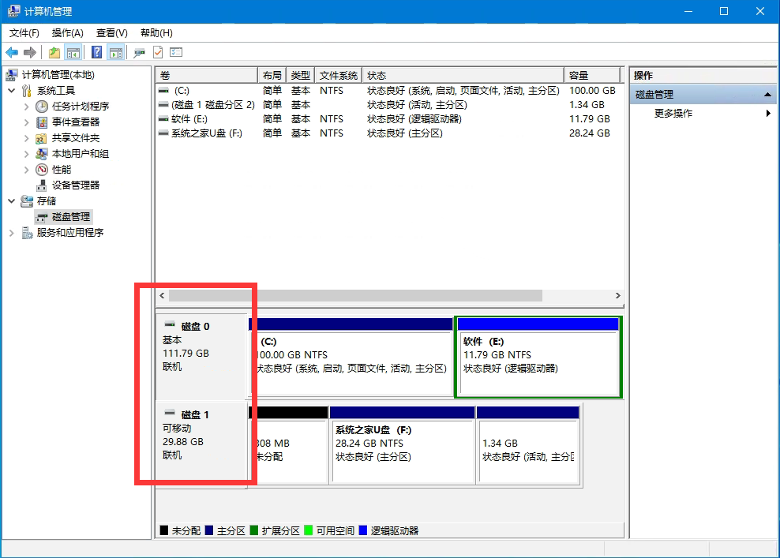
Task: Expand the 服务和应用程序 tree node
Action: (x=11, y=232)
